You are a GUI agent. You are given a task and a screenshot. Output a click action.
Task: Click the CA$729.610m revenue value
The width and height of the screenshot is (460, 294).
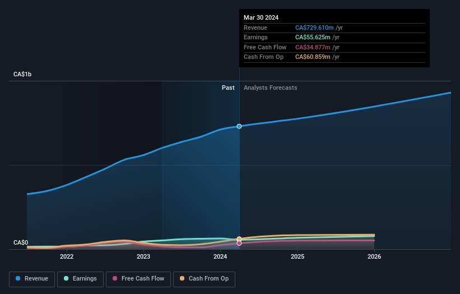click(x=314, y=27)
